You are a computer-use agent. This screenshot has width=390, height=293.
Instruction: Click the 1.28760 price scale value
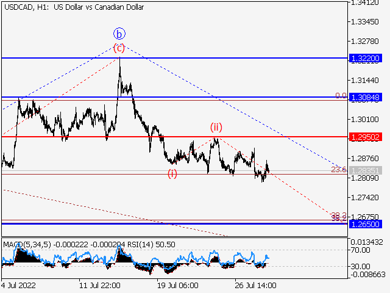(x=364, y=159)
